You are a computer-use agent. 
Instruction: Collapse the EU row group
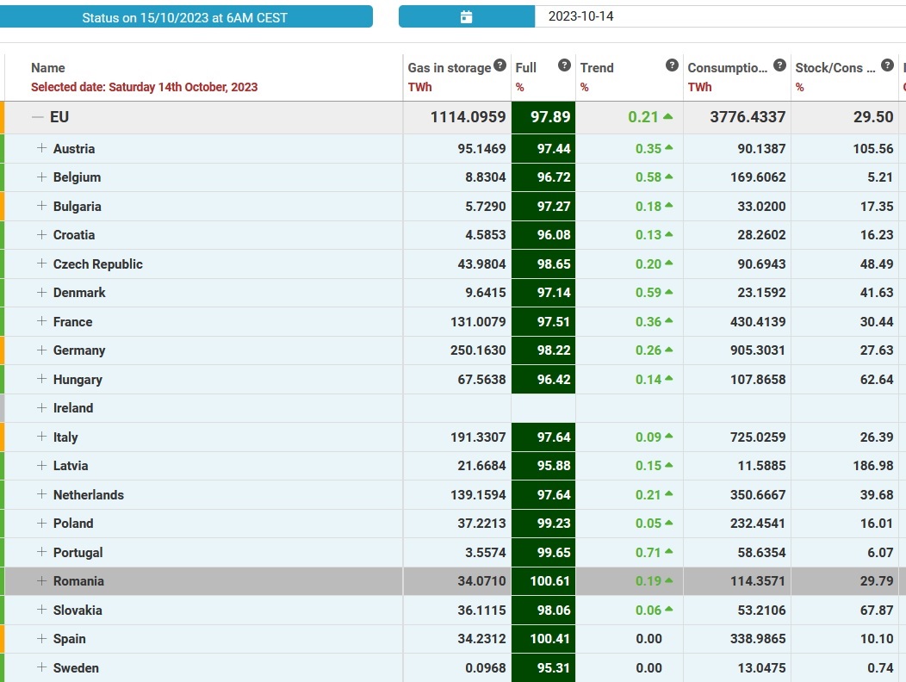click(x=37, y=117)
